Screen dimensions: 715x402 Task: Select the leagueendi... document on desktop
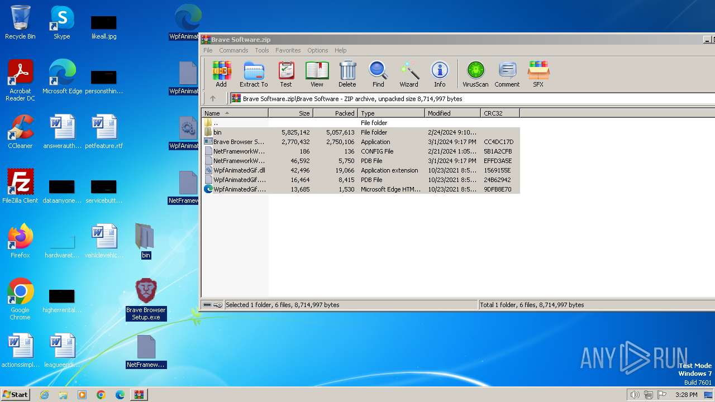pyautogui.click(x=62, y=351)
